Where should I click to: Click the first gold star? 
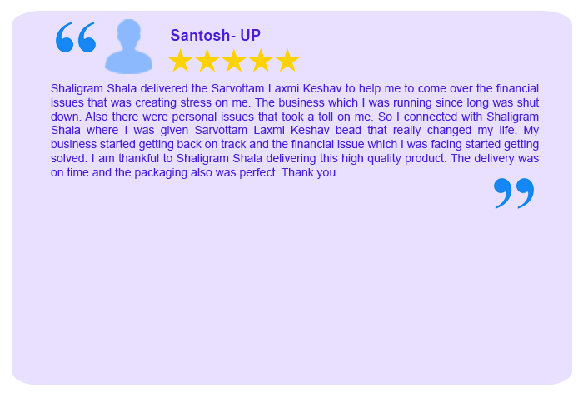click(181, 60)
